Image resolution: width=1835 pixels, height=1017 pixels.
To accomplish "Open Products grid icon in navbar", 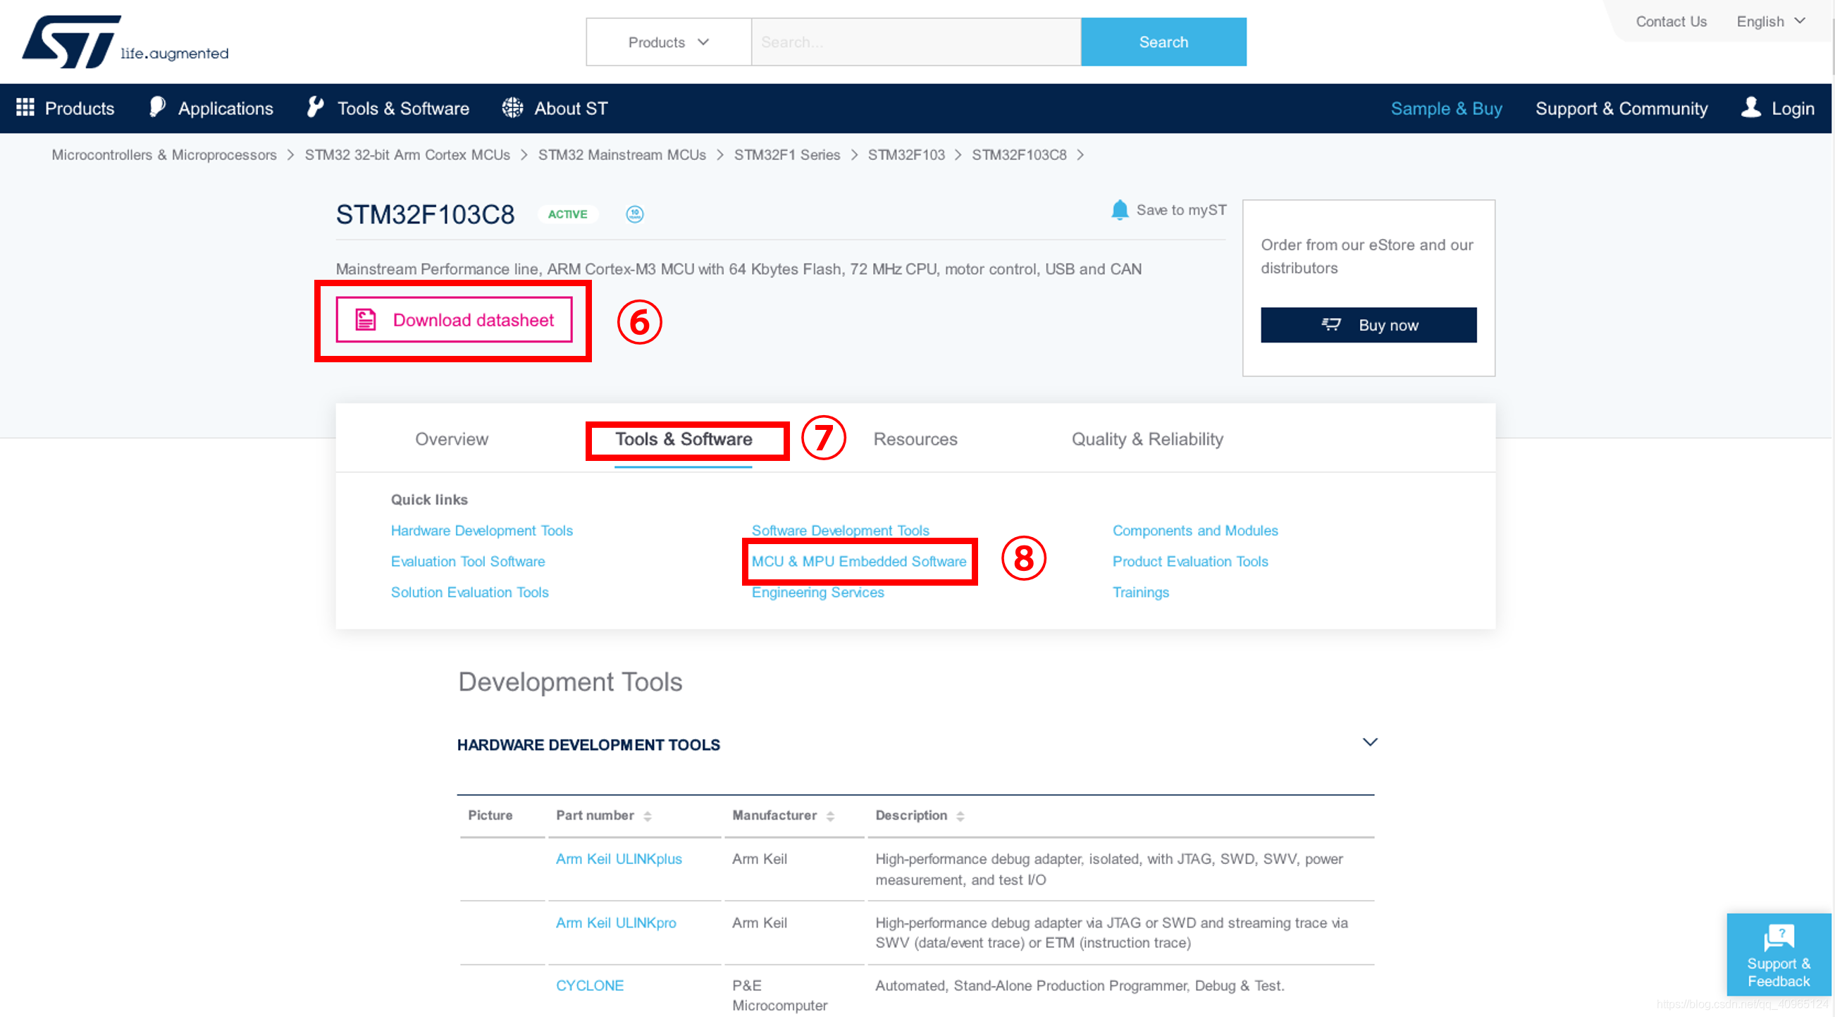I will [x=25, y=108].
